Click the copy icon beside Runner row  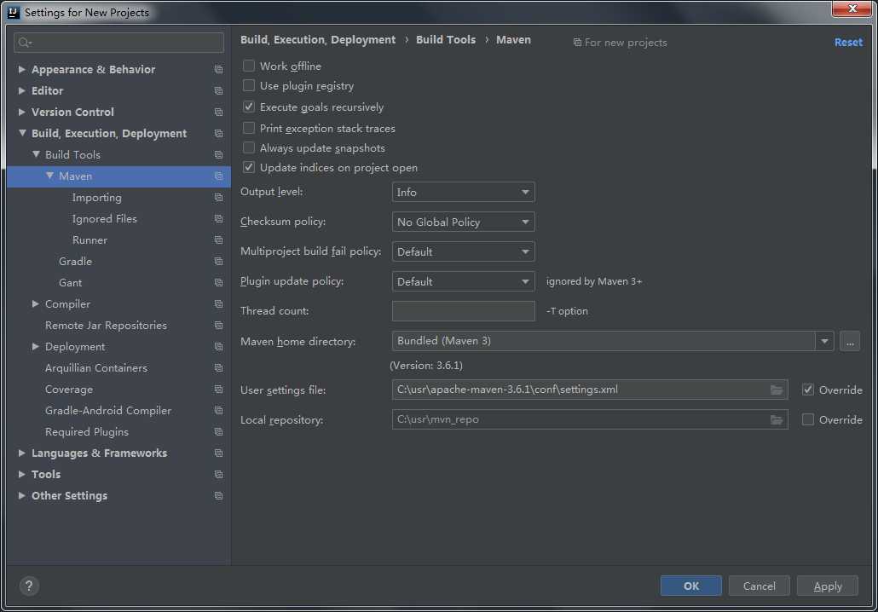click(x=218, y=240)
